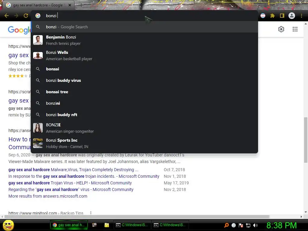Image resolution: width=308 pixels, height=231 pixels.
Task: Click the network tray icon
Action: [248, 225]
